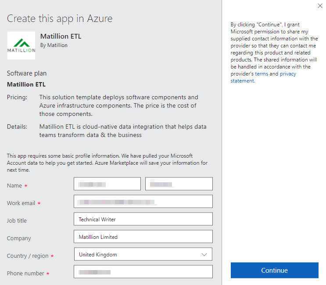Click the Matillion ETL app title
This screenshot has height=285, width=326.
[61, 36]
